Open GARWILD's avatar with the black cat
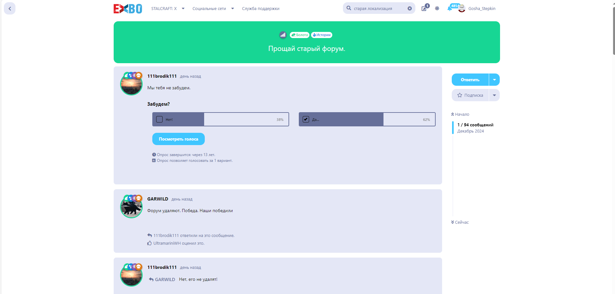This screenshot has height=294, width=615. click(x=131, y=207)
